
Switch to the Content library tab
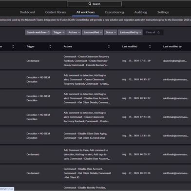(56, 12)
